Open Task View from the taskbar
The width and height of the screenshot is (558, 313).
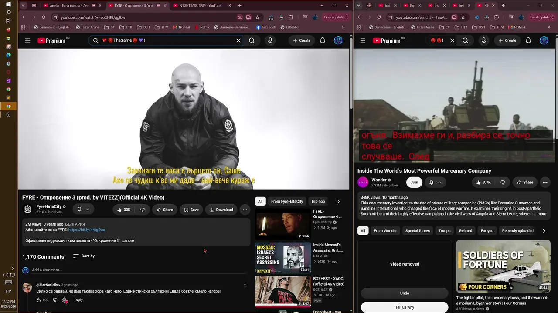[x=8, y=21]
